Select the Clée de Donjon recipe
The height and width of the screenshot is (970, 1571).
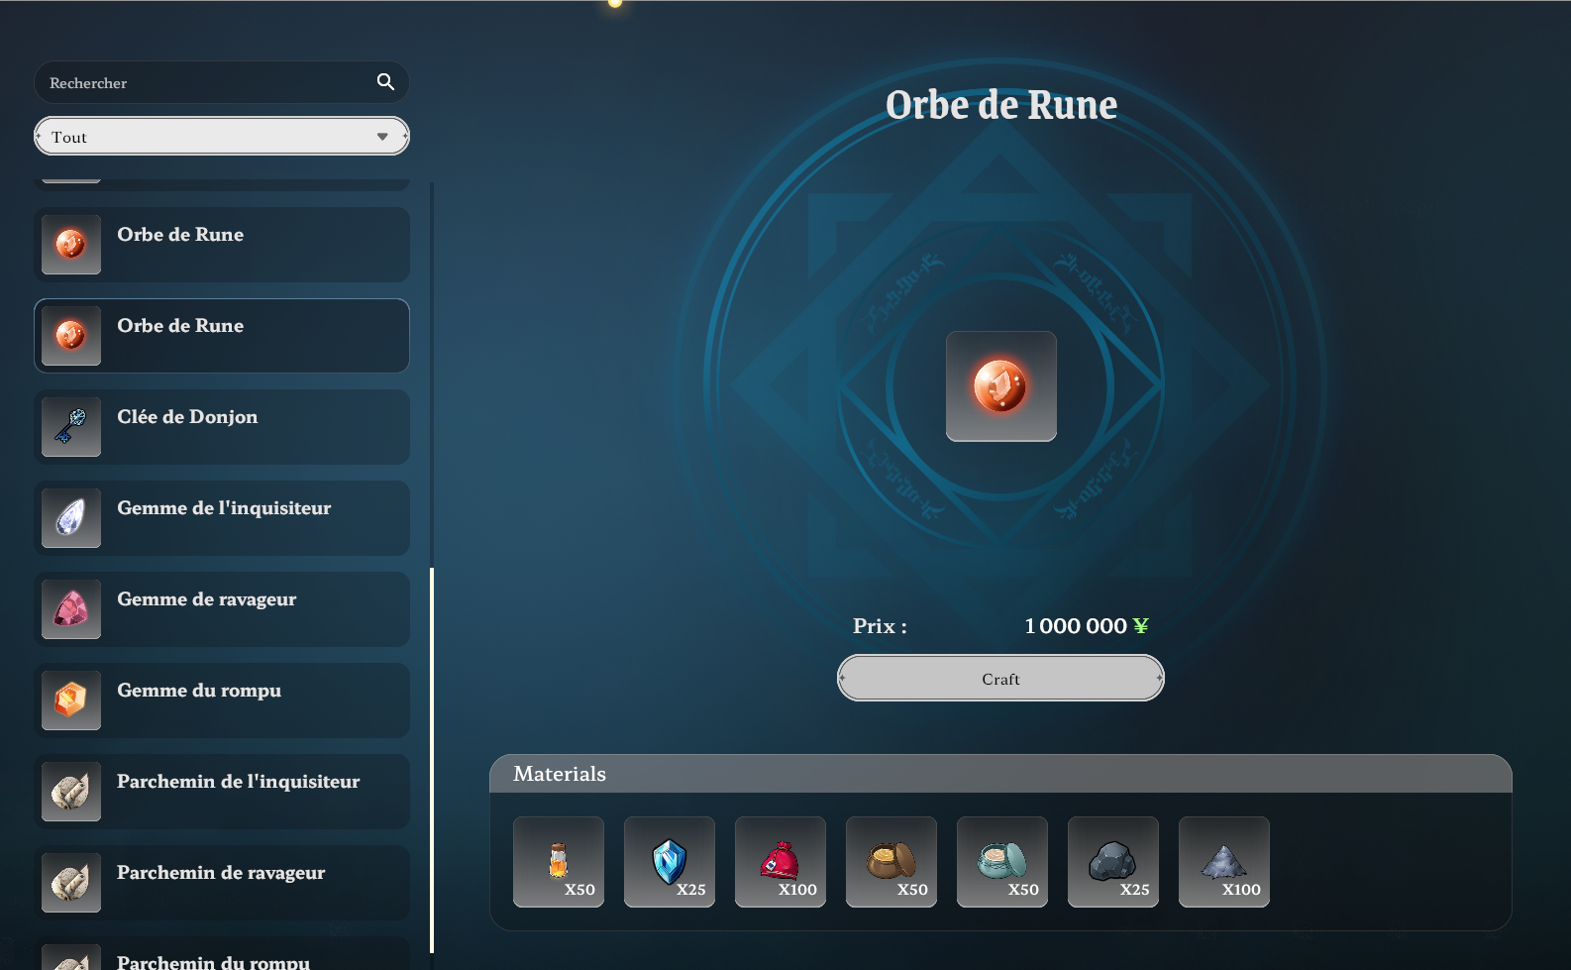pos(222,427)
